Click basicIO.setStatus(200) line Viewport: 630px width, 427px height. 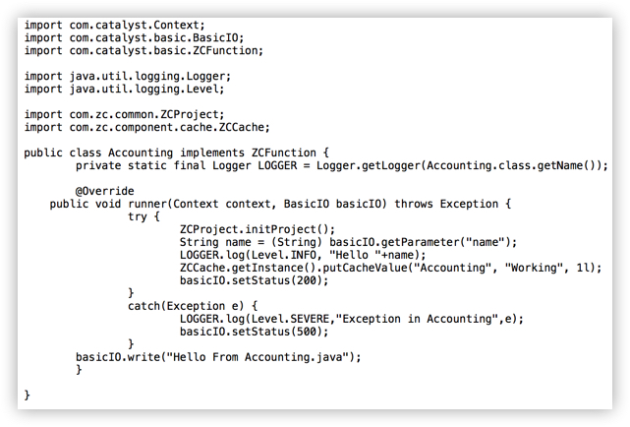pyautogui.click(x=254, y=280)
